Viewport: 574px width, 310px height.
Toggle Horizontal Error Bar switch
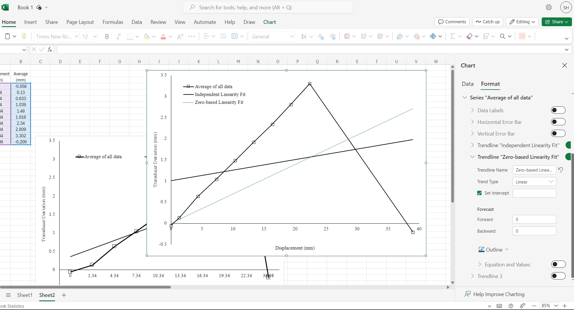coord(558,122)
